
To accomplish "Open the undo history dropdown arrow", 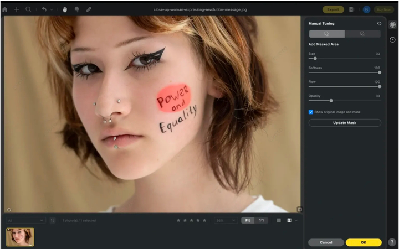I will [x=52, y=9].
